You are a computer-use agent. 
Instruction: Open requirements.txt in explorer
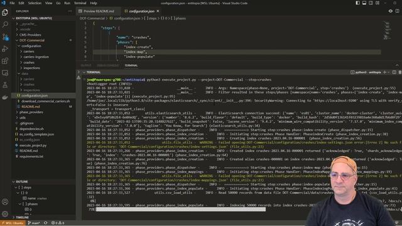point(31,156)
